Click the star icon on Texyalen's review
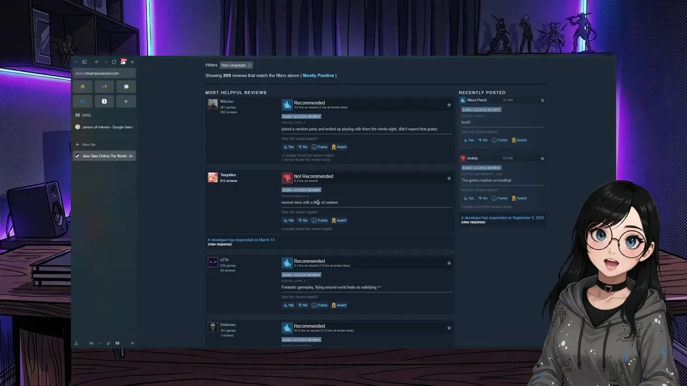The width and height of the screenshot is (687, 386). coord(449,178)
